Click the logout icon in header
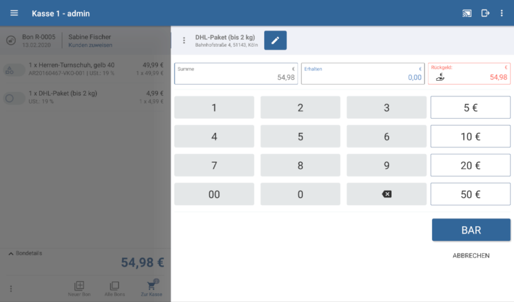The width and height of the screenshot is (514, 302). click(x=485, y=14)
